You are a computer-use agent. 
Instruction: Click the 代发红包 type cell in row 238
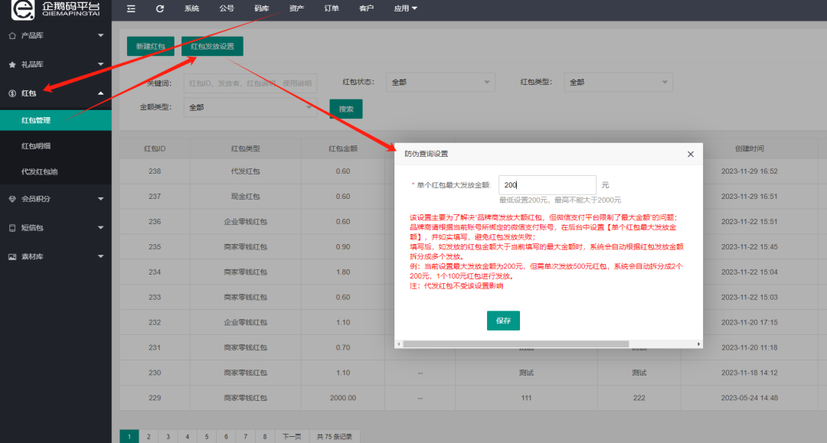[x=245, y=171]
